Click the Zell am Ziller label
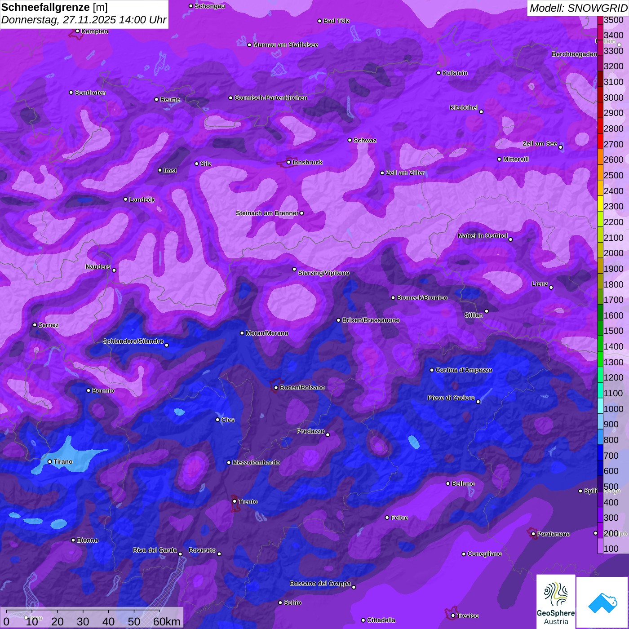Screen dimensions: 629x629 coord(405,173)
